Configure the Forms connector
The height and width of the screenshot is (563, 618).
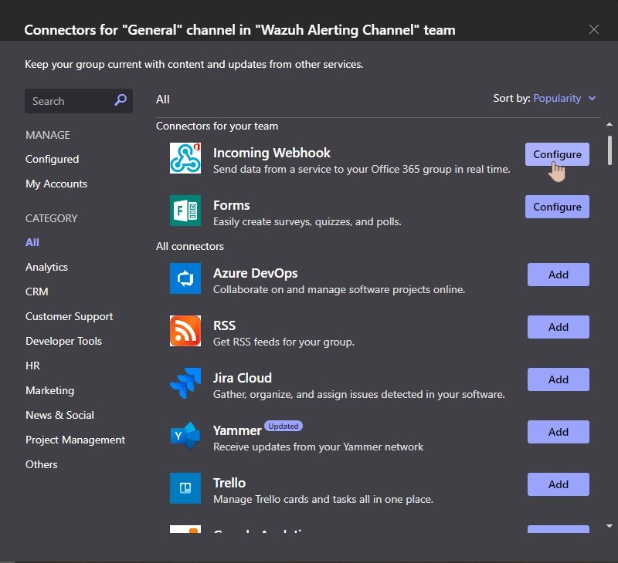[x=557, y=207]
